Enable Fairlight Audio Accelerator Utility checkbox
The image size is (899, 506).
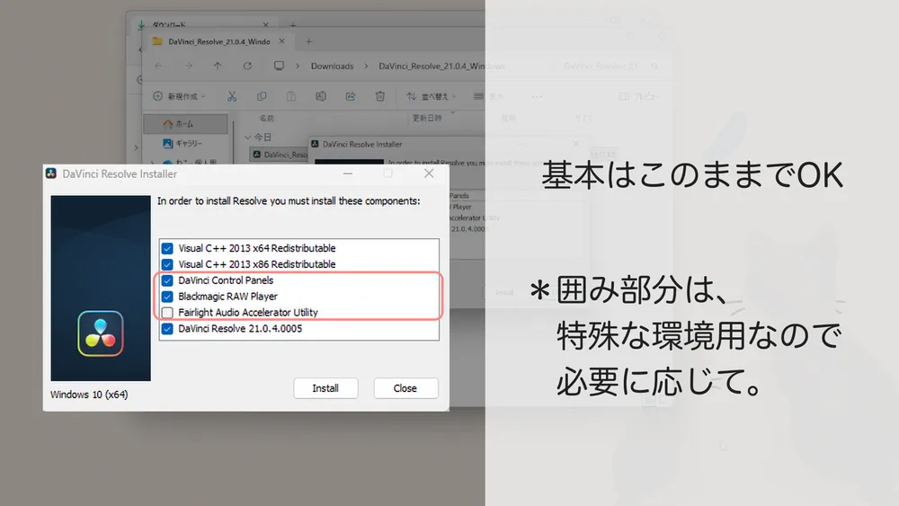click(x=167, y=312)
